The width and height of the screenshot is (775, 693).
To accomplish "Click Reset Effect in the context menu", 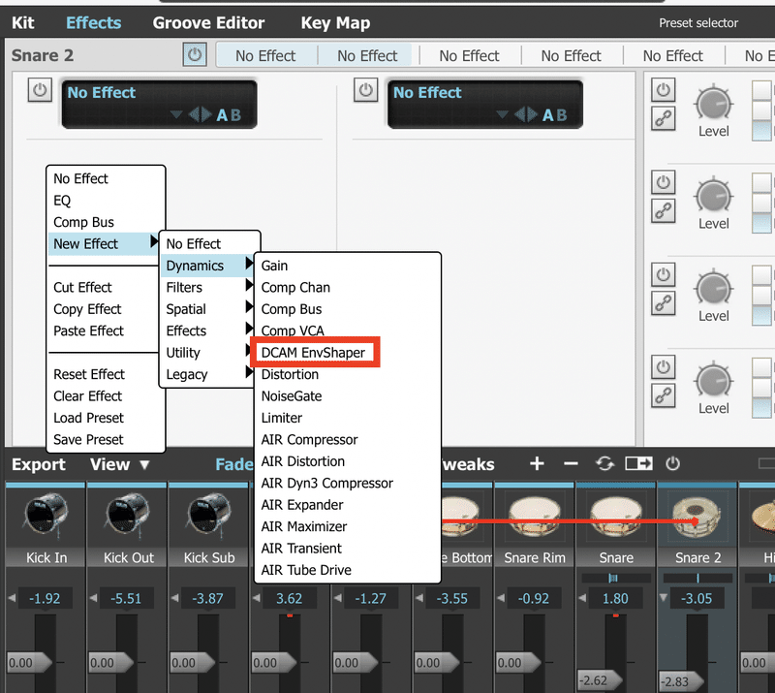I will tap(89, 374).
